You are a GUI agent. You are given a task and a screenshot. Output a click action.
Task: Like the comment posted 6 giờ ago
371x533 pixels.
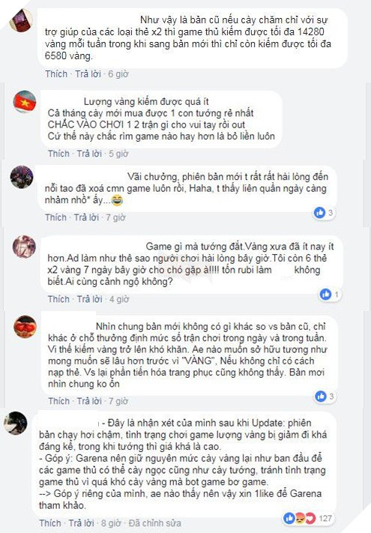click(56, 73)
